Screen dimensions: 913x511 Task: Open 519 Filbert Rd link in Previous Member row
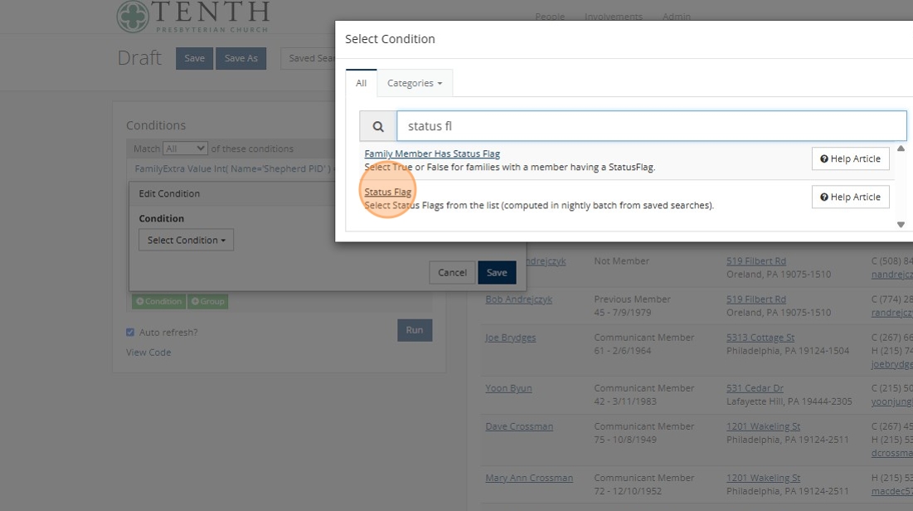click(x=755, y=299)
